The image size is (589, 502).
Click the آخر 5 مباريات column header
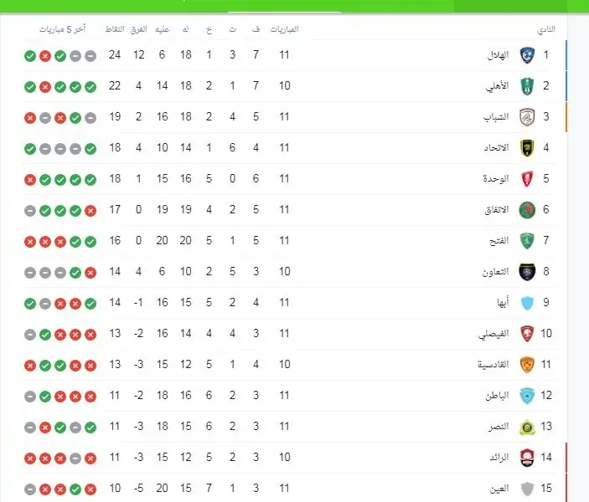[63, 29]
